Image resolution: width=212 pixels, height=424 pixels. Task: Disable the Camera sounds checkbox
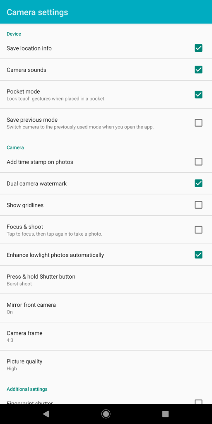198,70
